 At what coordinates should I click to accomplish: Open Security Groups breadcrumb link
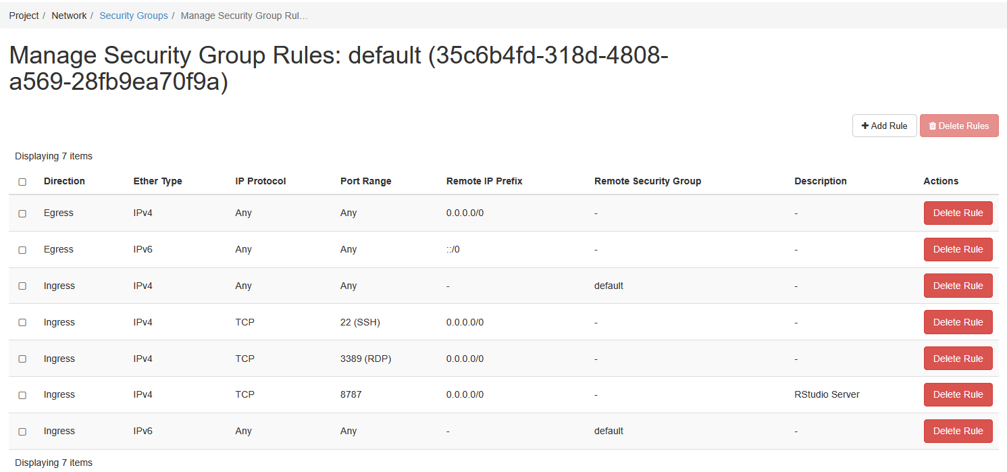tap(134, 16)
